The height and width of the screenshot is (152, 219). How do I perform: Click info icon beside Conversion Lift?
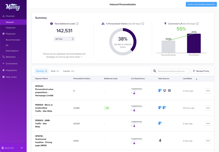click(197, 24)
